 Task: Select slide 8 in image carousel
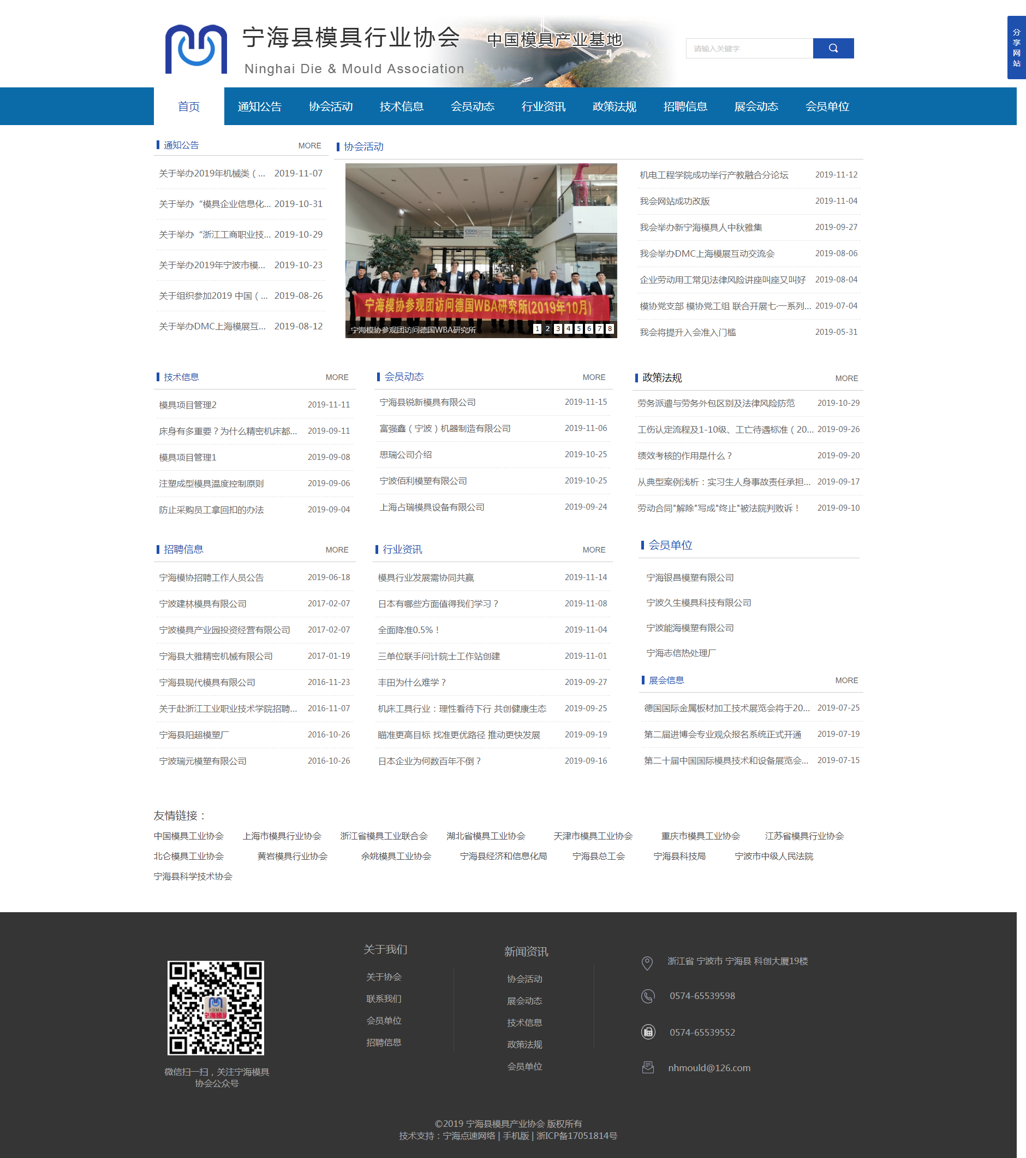610,329
